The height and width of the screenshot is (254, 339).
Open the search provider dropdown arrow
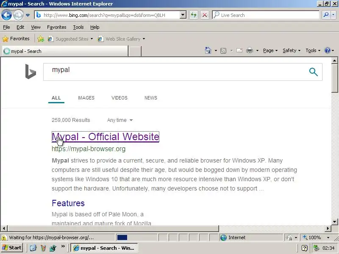point(333,15)
